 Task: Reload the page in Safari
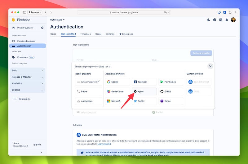pos(169,12)
